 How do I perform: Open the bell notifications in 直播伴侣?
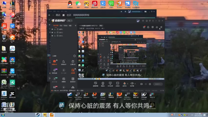(x=157, y=27)
